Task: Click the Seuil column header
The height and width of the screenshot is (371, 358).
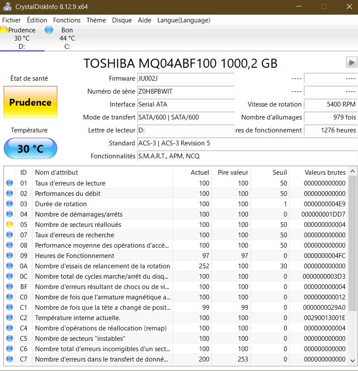Action: click(270, 173)
